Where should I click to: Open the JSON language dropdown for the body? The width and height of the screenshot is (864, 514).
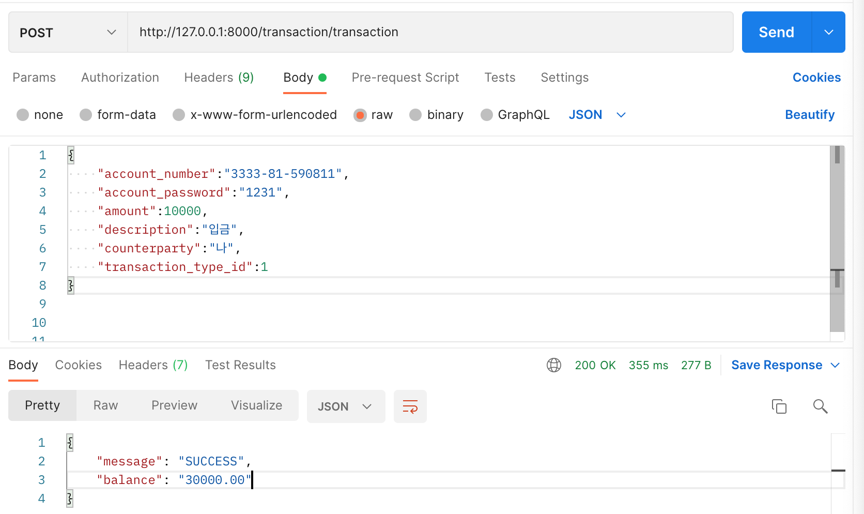(597, 115)
